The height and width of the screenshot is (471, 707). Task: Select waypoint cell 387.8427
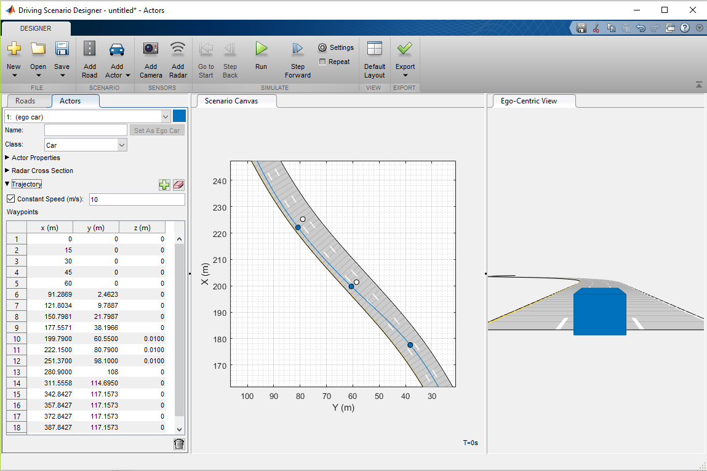50,427
